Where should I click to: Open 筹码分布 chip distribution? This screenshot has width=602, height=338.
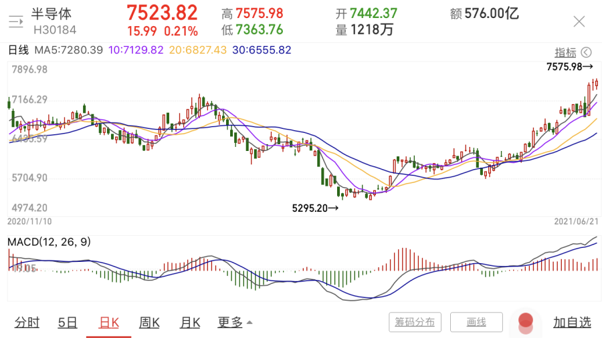[415, 322]
